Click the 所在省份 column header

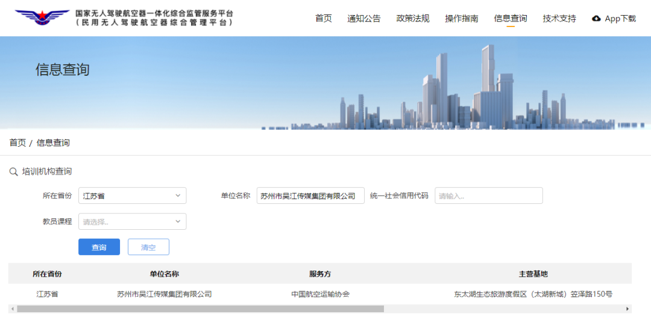click(48, 274)
